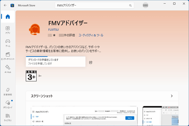Open the first FMVアドバイザー screenshot thumbnail
The image size is (189, 126).
click(84, 116)
